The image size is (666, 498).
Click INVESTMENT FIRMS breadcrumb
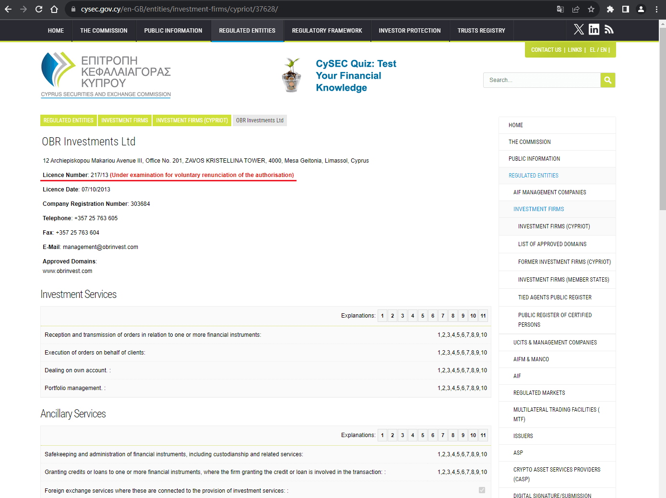pyautogui.click(x=125, y=120)
